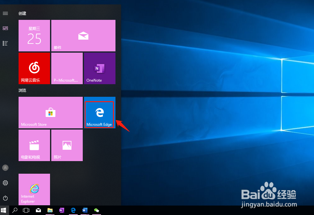
Task: Open the P~Microsoft... tile
Action: pos(67,68)
